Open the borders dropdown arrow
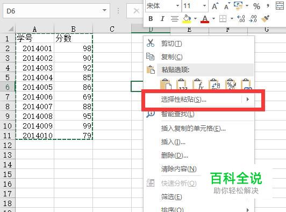Image resolution: width=286 pixels, height=212 pixels. pos(232,19)
